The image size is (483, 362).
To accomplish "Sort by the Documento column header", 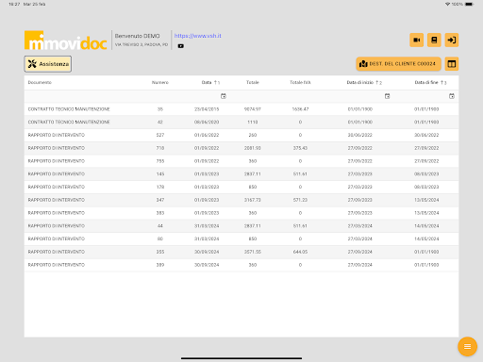I will (x=40, y=82).
